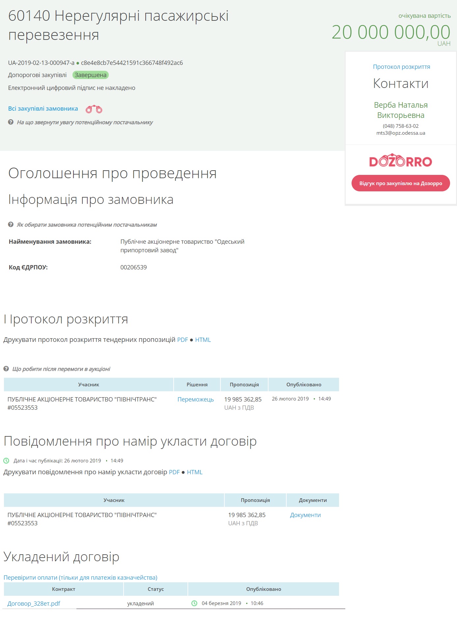The height and width of the screenshot is (634, 457).
Task: Click the question icon before auction victory hint
Action: 6,369
